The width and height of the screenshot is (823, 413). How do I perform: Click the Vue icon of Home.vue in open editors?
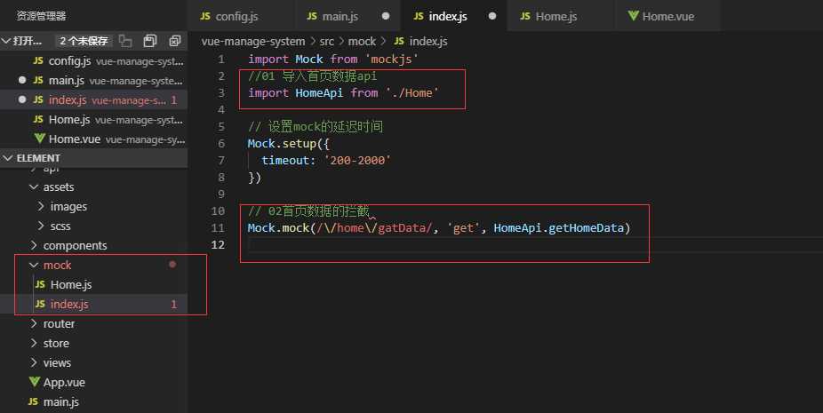[39, 139]
